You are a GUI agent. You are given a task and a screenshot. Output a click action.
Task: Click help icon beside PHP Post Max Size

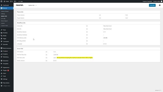pyautogui.click(x=46, y=55)
